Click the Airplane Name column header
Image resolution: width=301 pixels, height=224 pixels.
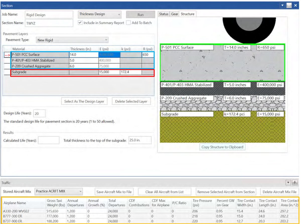click(x=24, y=203)
